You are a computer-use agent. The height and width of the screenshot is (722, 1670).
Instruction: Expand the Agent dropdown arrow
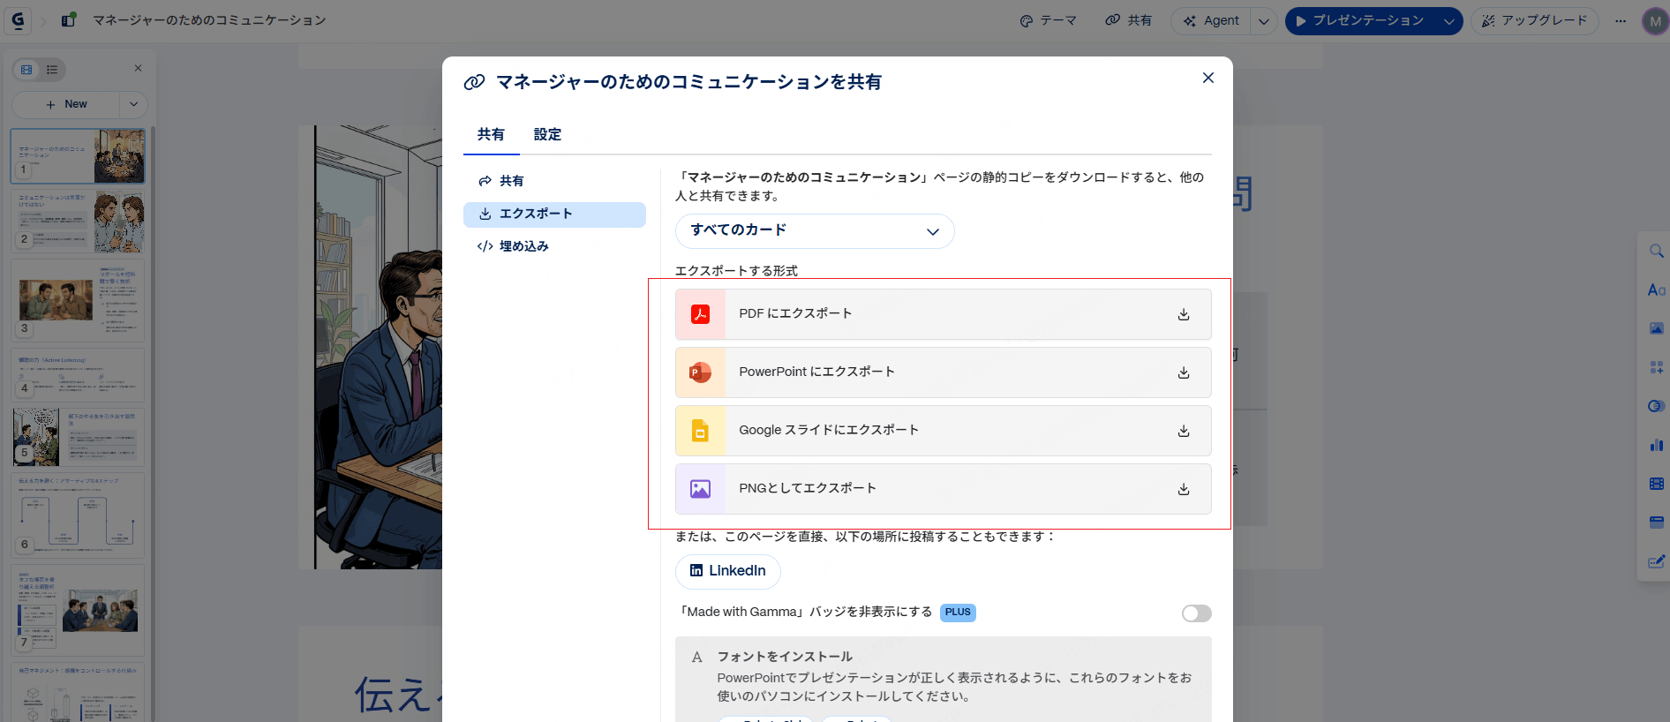pyautogui.click(x=1264, y=21)
